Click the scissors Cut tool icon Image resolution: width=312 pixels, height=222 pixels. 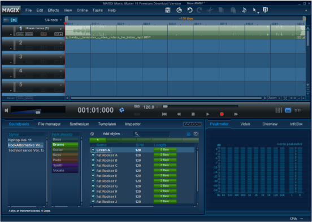(x=210, y=10)
